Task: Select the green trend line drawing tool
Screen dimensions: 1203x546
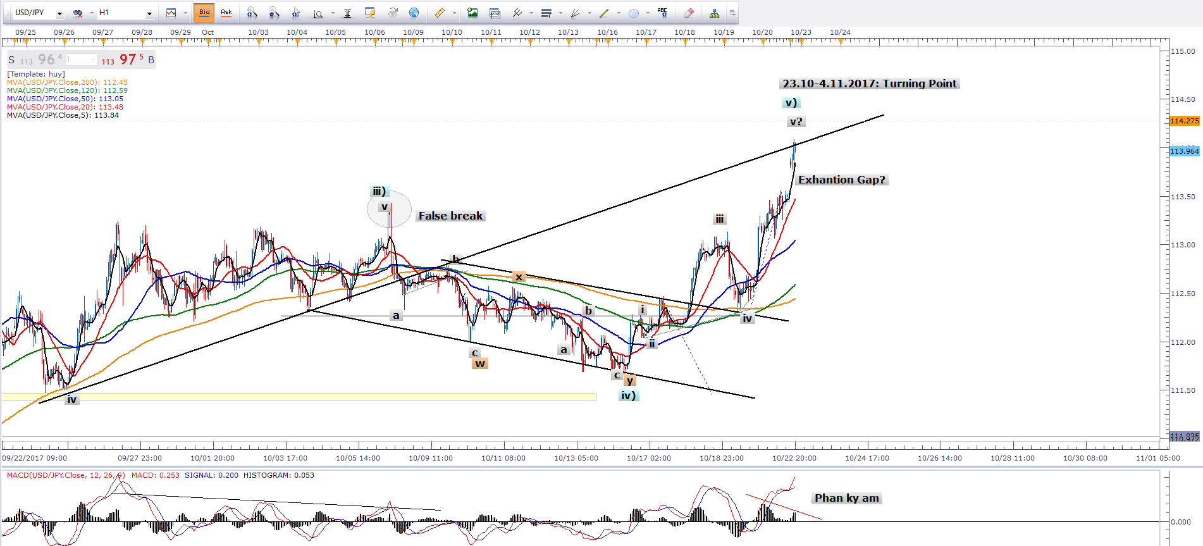Action: [x=604, y=13]
